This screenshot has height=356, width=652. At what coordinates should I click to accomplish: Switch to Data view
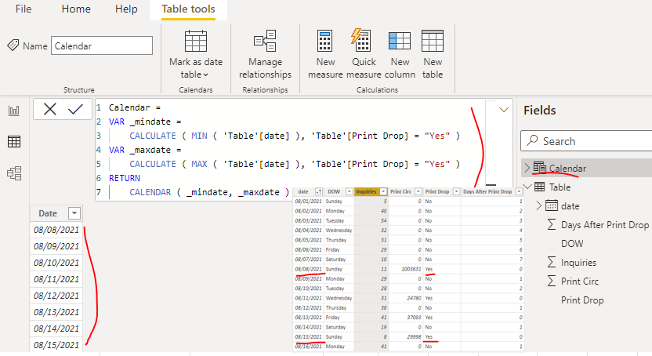(x=14, y=142)
